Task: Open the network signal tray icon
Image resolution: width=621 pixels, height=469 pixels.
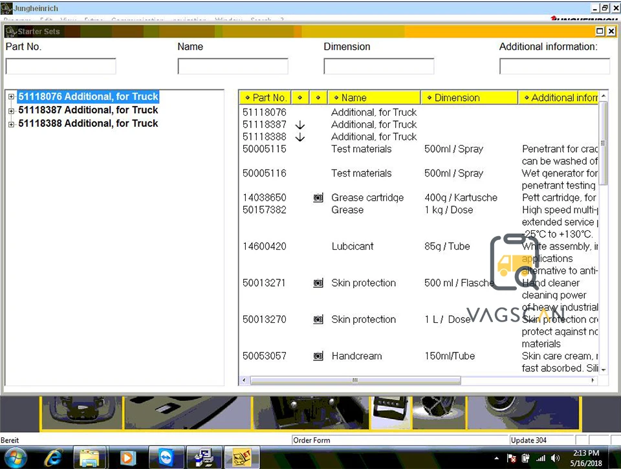Action: (541, 458)
